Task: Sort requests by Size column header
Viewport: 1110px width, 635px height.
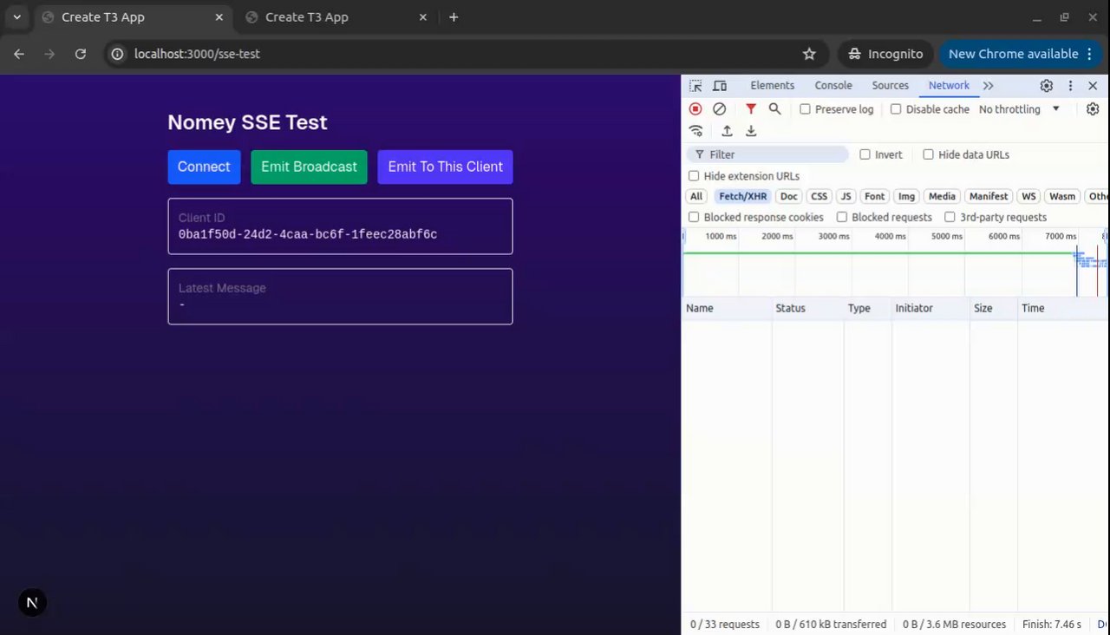Action: [x=993, y=308]
